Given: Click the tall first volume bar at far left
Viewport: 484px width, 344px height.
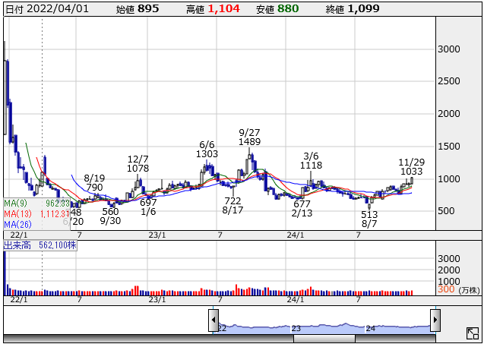Looking at the screenshot, I should pos(5,272).
